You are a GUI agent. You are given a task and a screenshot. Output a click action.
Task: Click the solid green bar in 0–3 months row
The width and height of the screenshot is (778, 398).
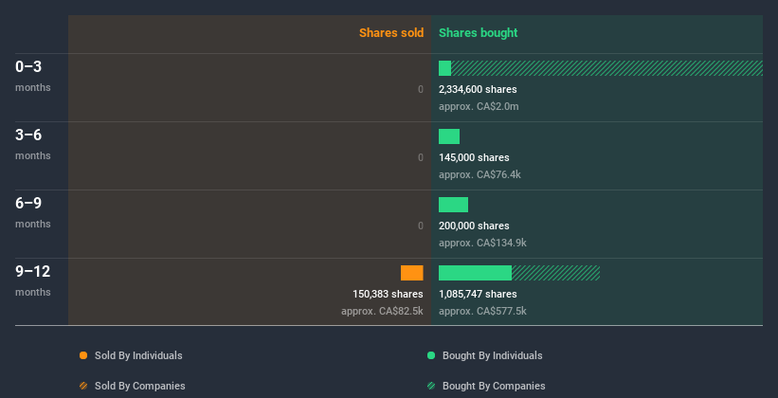click(444, 68)
